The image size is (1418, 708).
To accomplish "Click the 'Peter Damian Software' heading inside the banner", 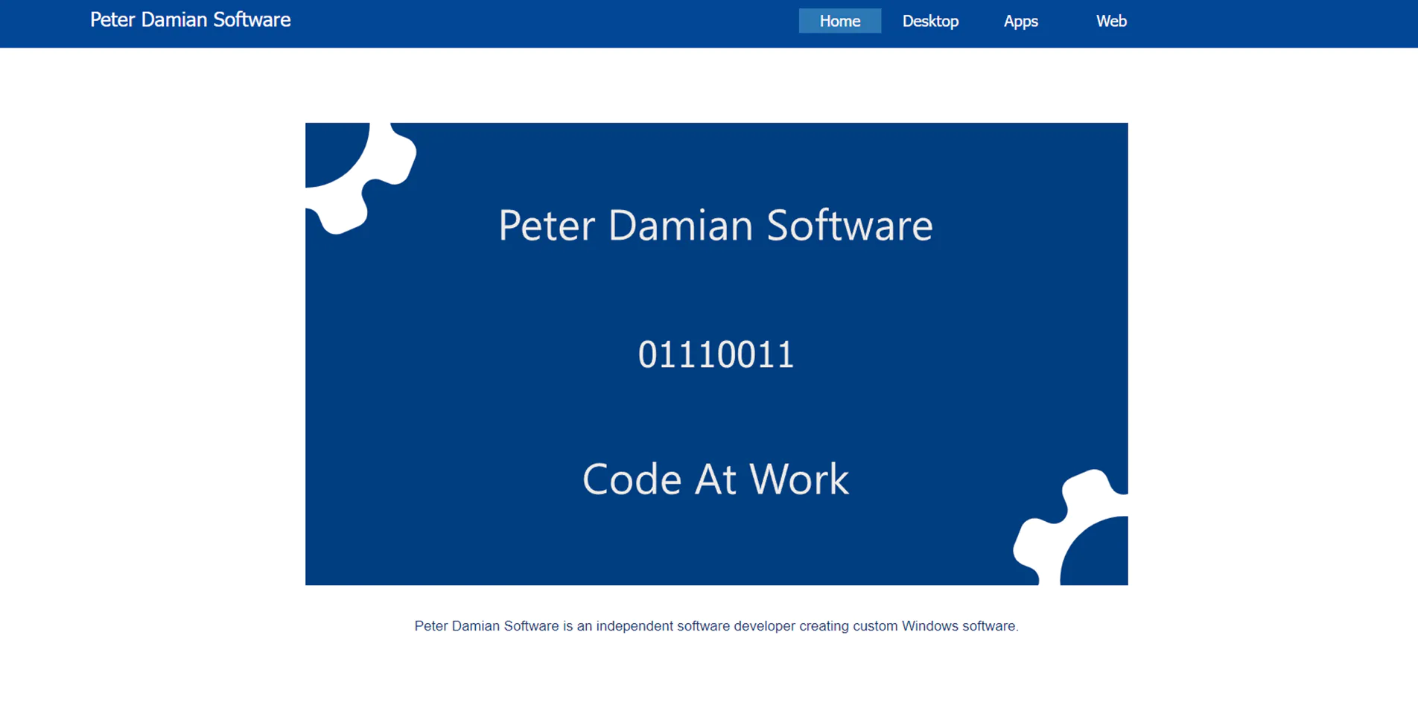I will coord(715,226).
